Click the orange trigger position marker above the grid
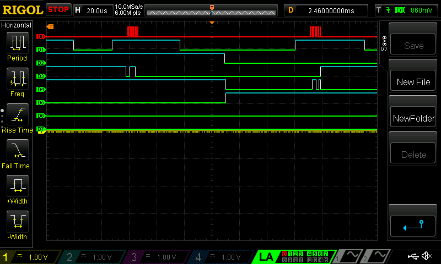This screenshot has height=264, width=441. click(212, 23)
